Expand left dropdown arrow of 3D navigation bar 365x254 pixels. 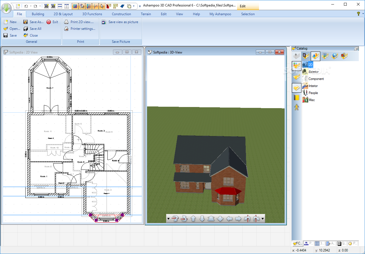click(x=168, y=219)
